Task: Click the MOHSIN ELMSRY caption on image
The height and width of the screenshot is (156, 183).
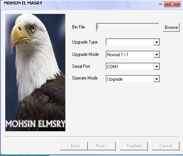Action: pyautogui.click(x=35, y=124)
